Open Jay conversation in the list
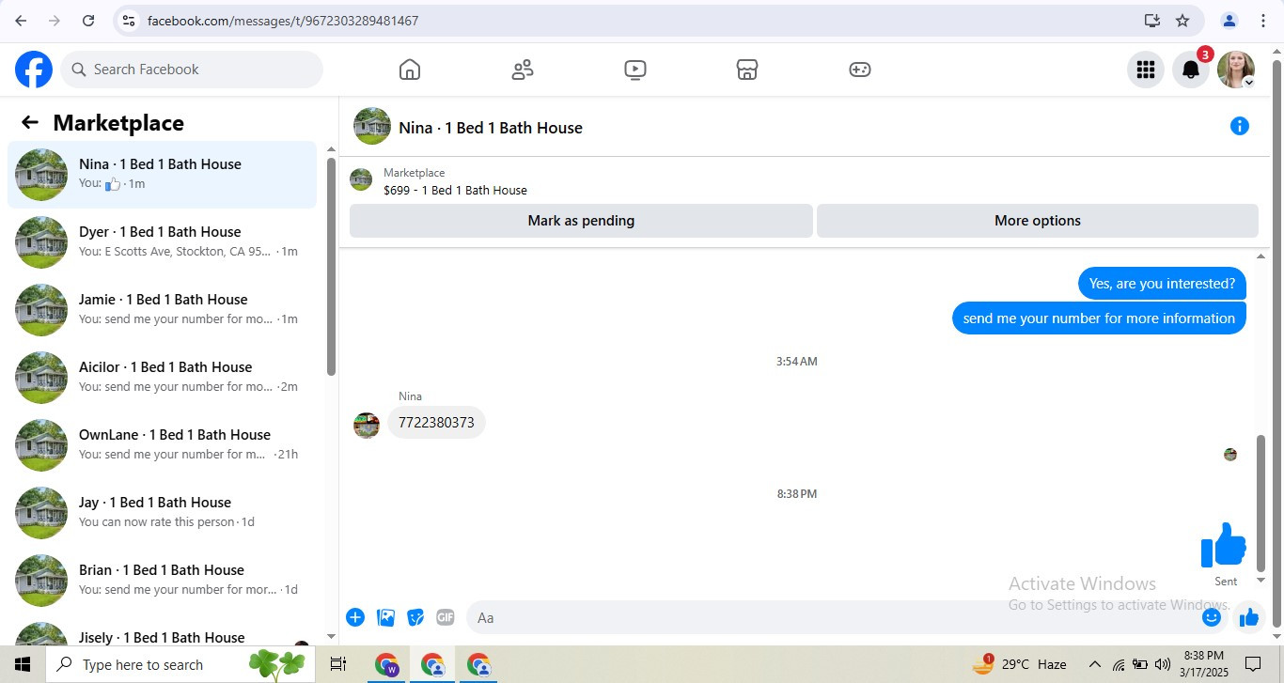This screenshot has width=1284, height=683. 162,513
